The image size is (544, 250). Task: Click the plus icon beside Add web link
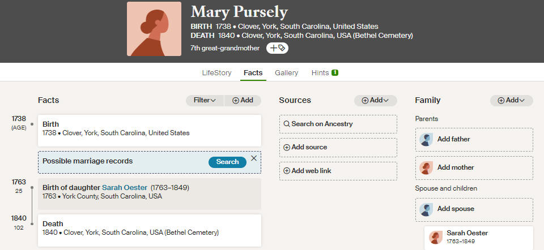click(x=287, y=171)
